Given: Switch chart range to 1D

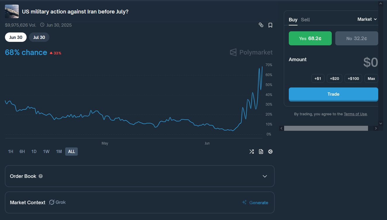Looking at the screenshot, I should (34, 151).
